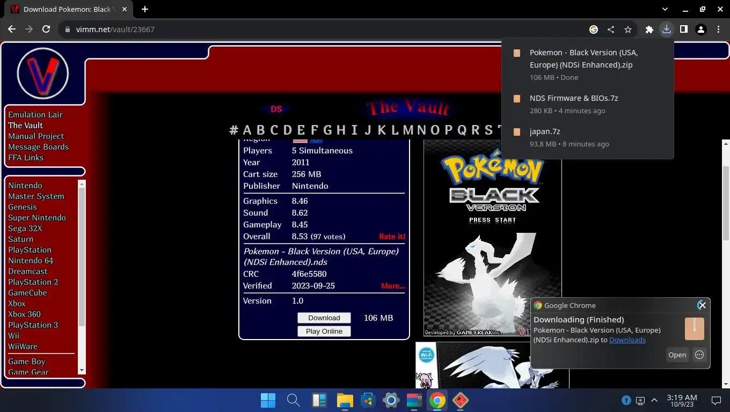Select GameCube in the systems list
The width and height of the screenshot is (730, 412).
point(27,292)
